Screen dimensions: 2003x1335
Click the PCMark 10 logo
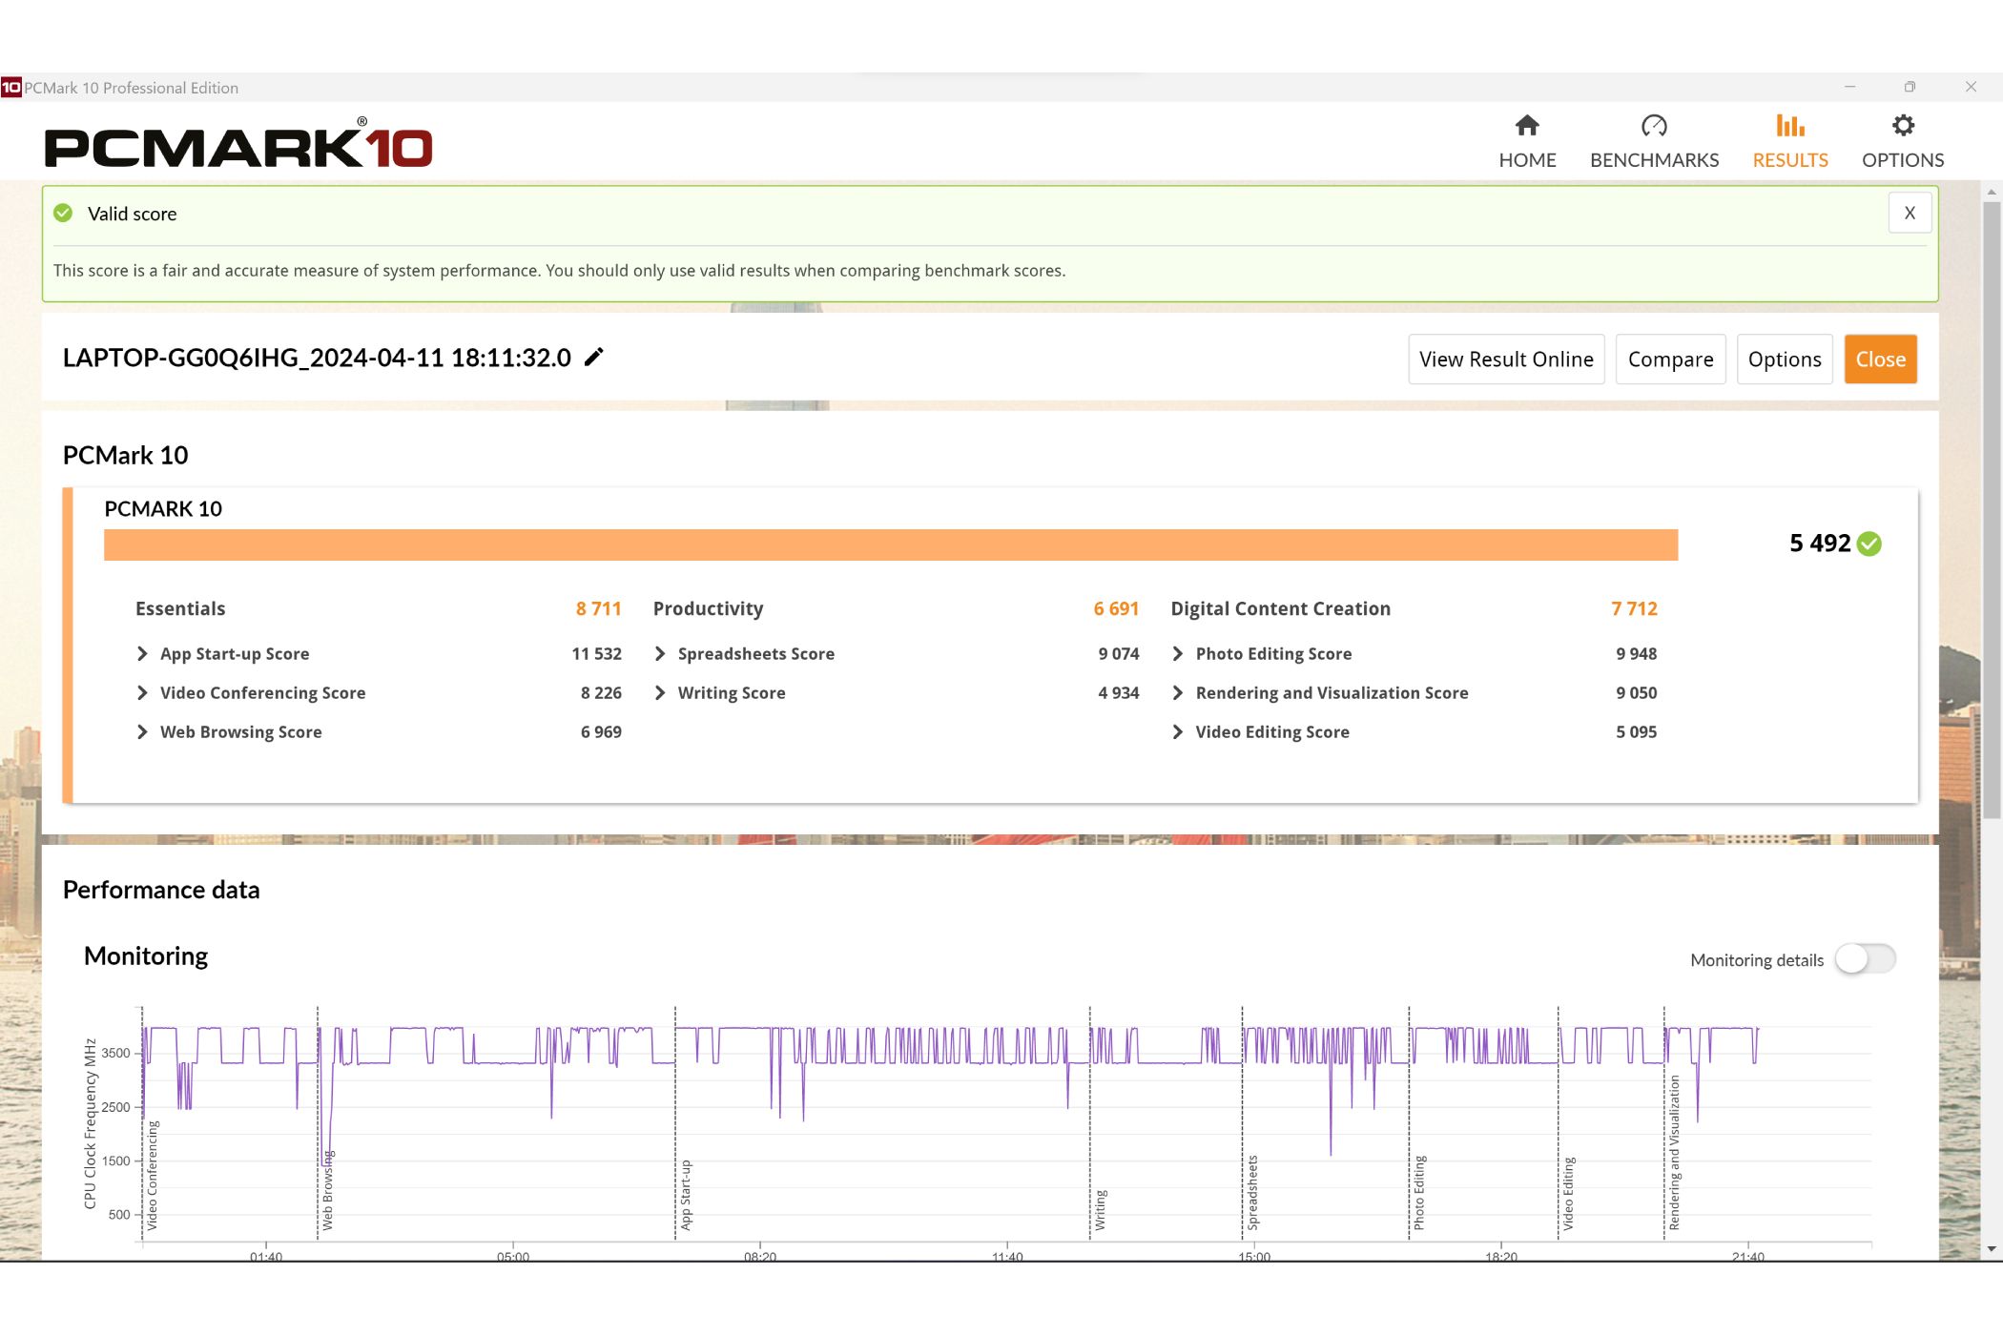[x=238, y=145]
